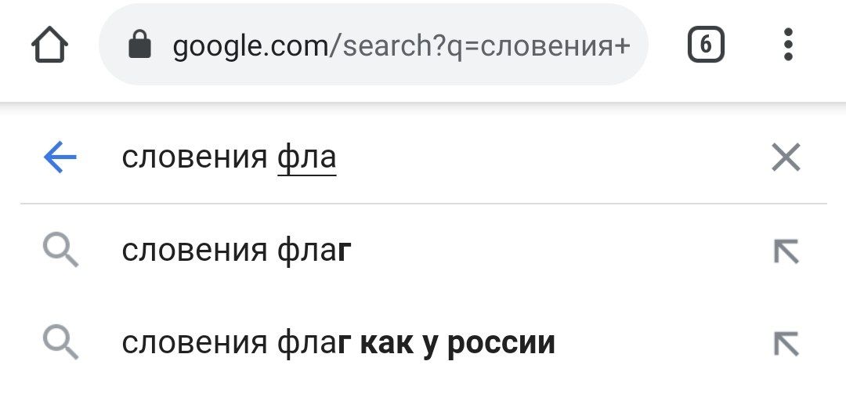Screen dimensions: 846x401
Task: Click the browser address bar
Action: click(374, 45)
